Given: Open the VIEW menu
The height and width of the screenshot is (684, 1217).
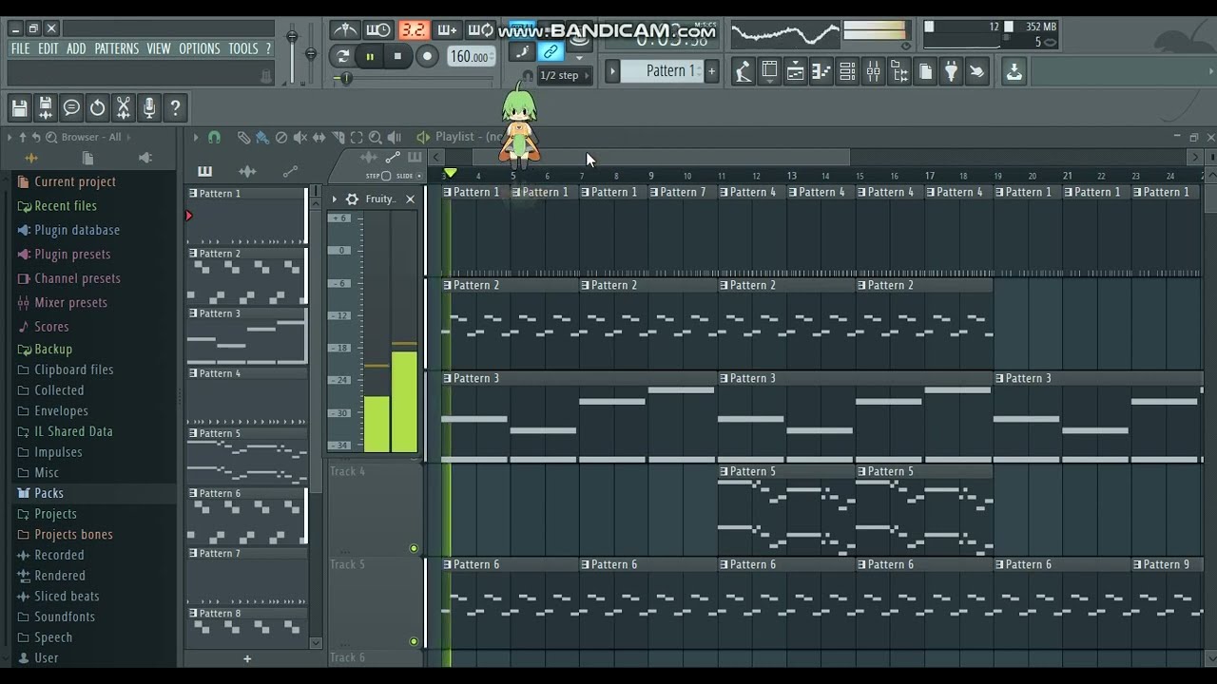Looking at the screenshot, I should pos(159,48).
